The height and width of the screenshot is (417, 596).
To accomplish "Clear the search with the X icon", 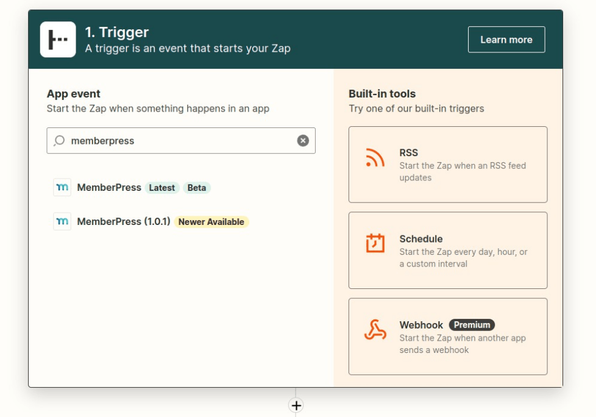I will click(x=303, y=141).
